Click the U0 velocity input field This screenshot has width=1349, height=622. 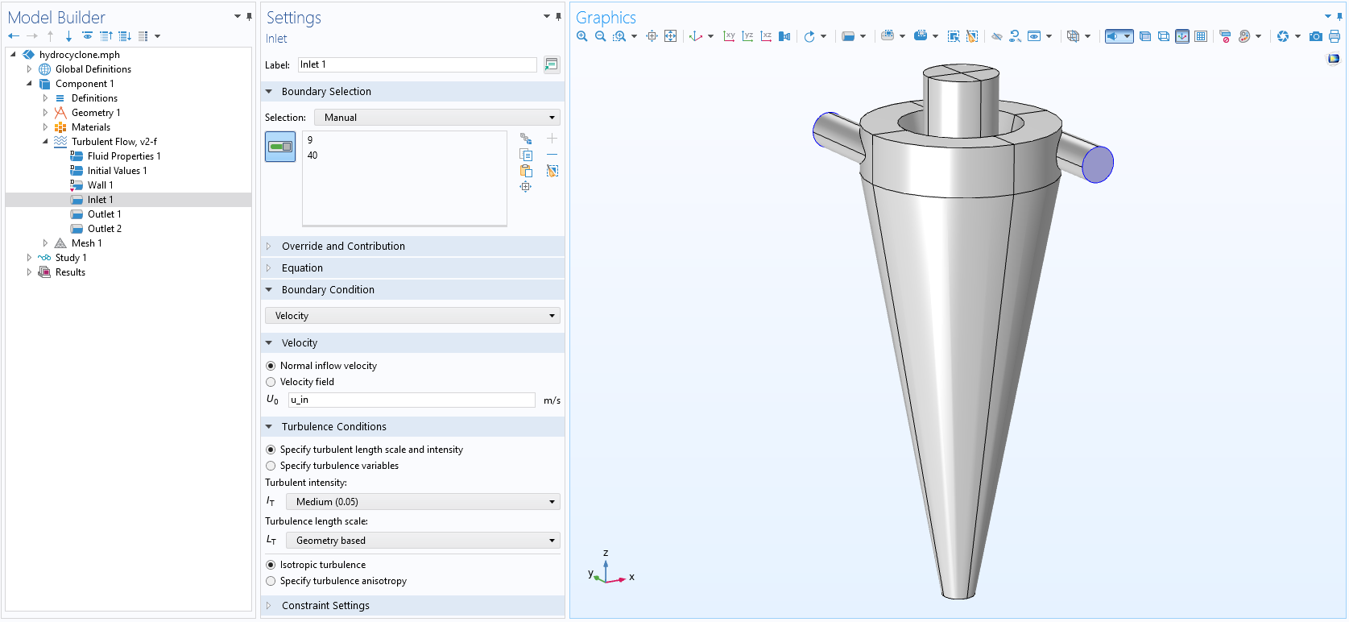click(412, 400)
